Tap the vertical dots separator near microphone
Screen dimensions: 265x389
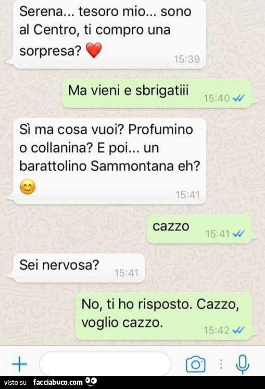[x=221, y=364]
